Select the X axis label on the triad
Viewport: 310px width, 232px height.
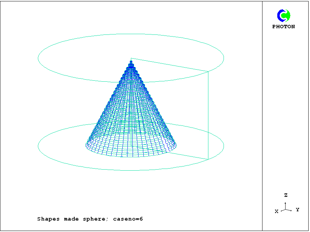276,211
